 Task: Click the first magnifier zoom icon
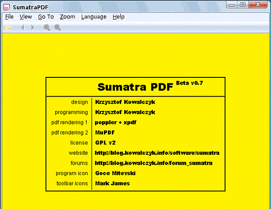pos(47,28)
